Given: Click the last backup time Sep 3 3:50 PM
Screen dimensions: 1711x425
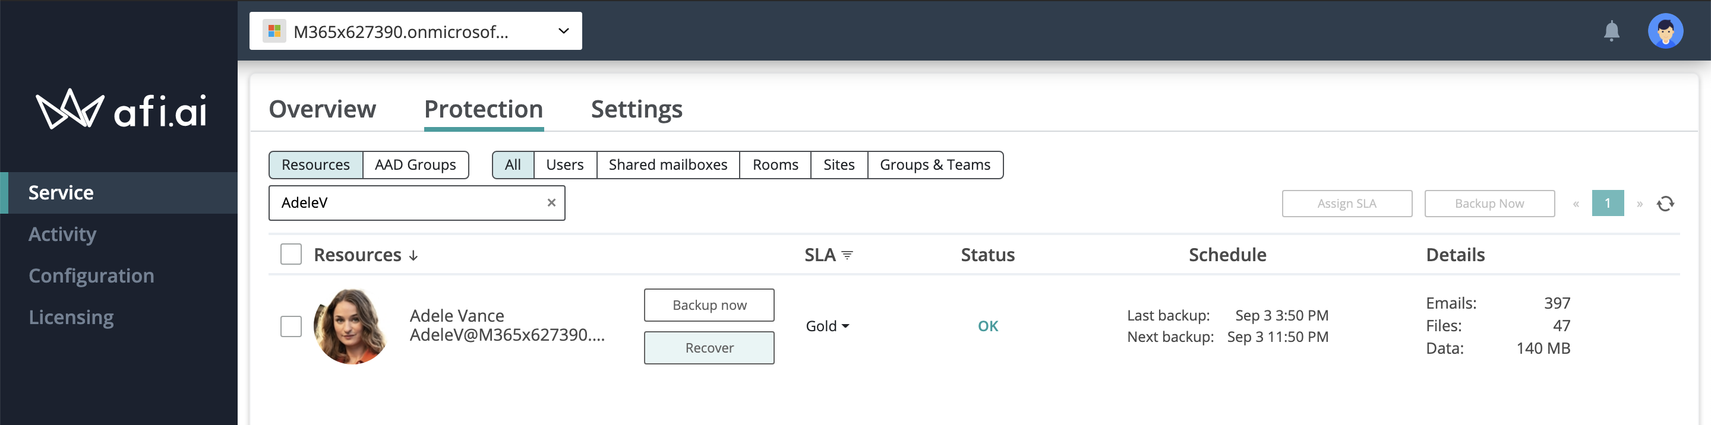Looking at the screenshot, I should pyautogui.click(x=1281, y=315).
